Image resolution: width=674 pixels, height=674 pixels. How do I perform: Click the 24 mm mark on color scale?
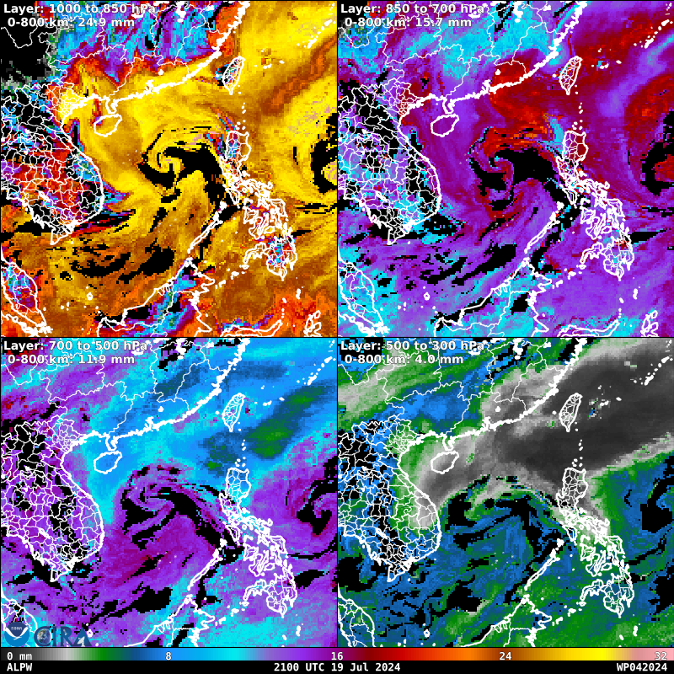point(505,655)
